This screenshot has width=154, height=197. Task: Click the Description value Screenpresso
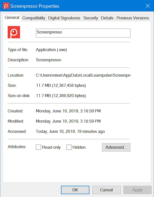(x=48, y=60)
